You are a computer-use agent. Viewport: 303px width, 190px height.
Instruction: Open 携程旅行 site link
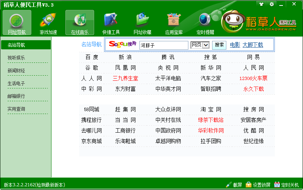92,120
